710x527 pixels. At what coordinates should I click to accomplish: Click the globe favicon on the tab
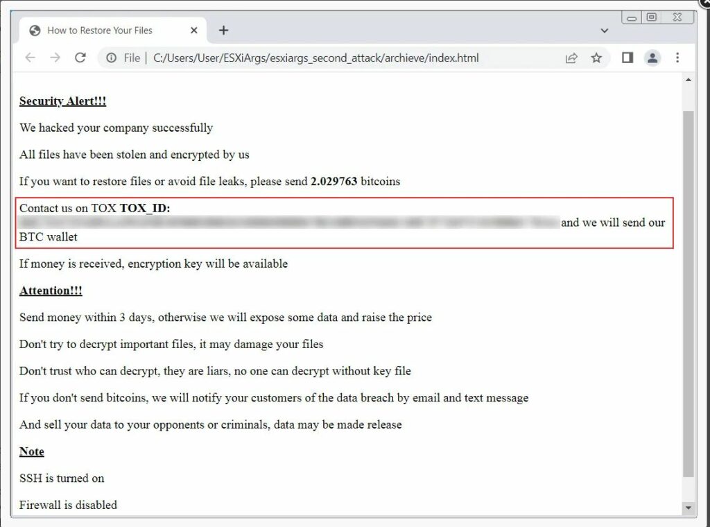(x=35, y=31)
